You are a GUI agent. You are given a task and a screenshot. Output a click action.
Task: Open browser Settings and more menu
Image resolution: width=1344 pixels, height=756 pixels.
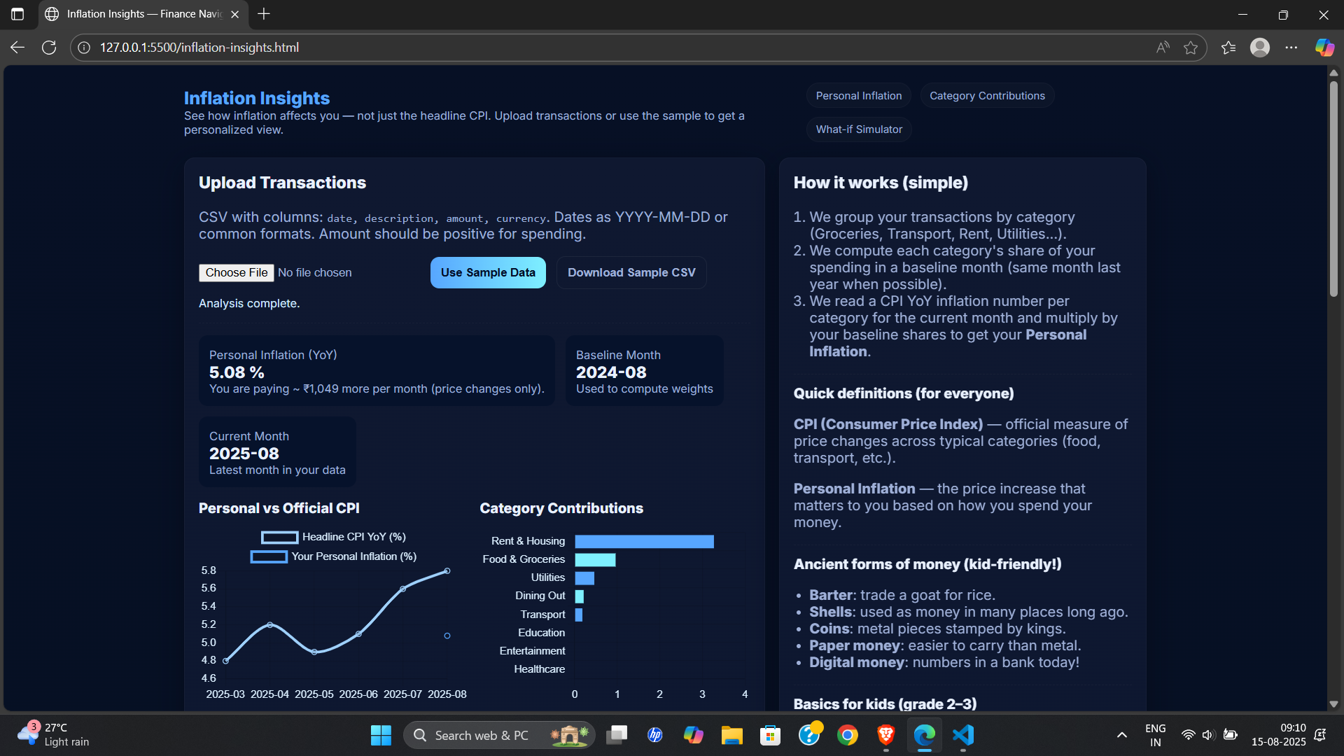pos(1291,48)
